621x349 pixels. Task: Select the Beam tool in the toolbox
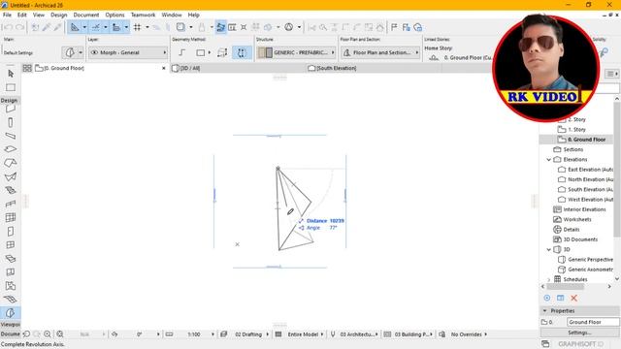(11, 136)
